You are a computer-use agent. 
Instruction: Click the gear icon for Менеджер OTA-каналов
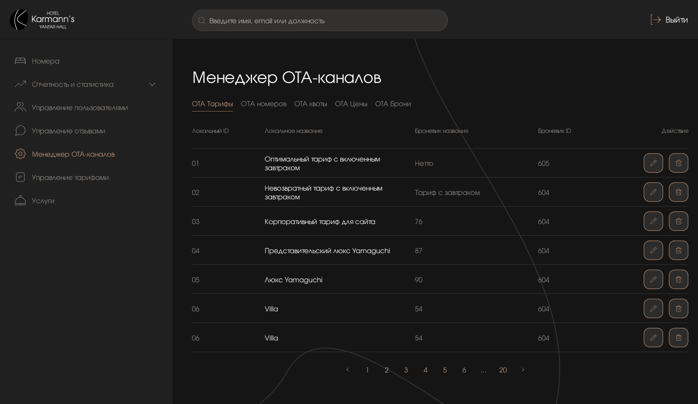pyautogui.click(x=20, y=154)
